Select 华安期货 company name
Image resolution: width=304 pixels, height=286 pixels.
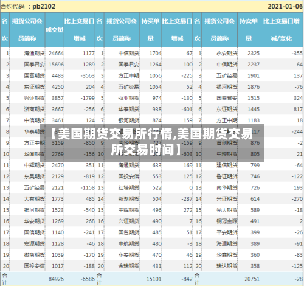click(x=34, y=221)
